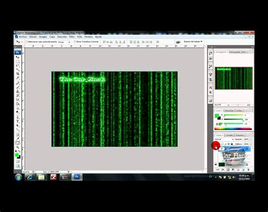Select the Zoom tool
This screenshot has width=268, height=212.
click(x=18, y=148)
